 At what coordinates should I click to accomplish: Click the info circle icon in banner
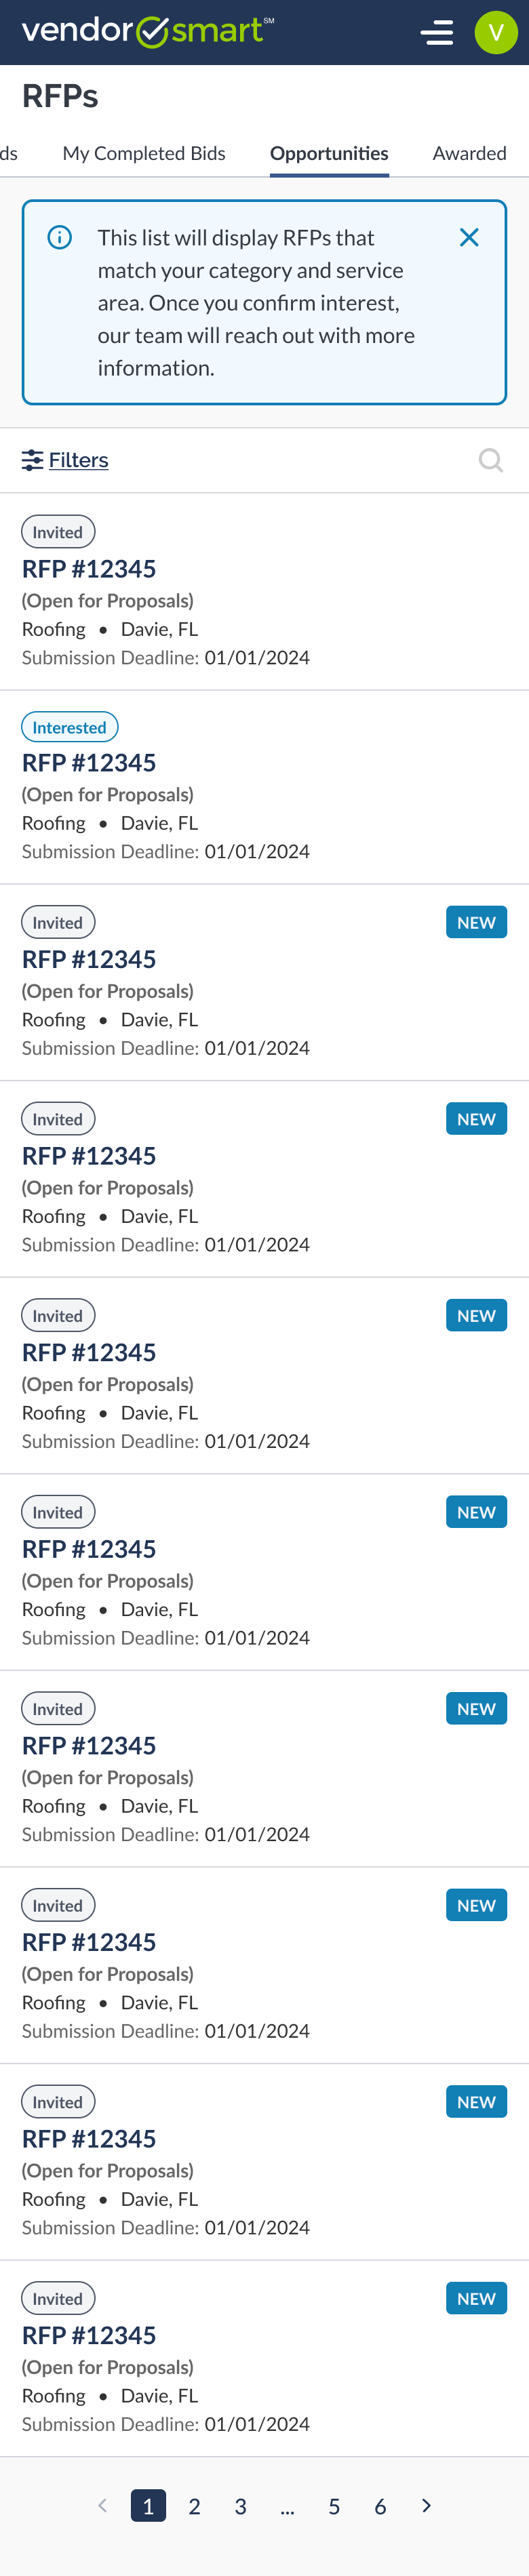[x=60, y=237]
